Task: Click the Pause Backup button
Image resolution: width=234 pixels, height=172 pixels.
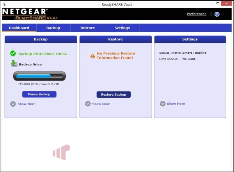Action: pyautogui.click(x=39, y=94)
